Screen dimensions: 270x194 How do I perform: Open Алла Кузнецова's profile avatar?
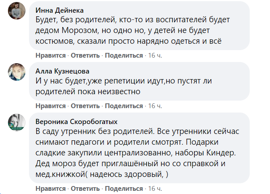click(17, 72)
